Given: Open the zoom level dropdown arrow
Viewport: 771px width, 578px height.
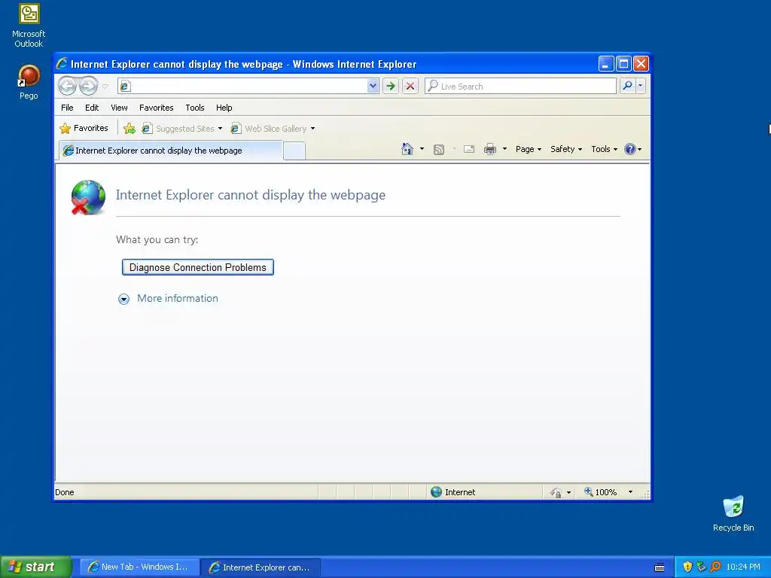Looking at the screenshot, I should tap(630, 492).
